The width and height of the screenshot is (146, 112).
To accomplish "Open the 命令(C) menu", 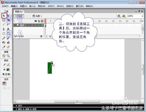I will coord(60,6).
